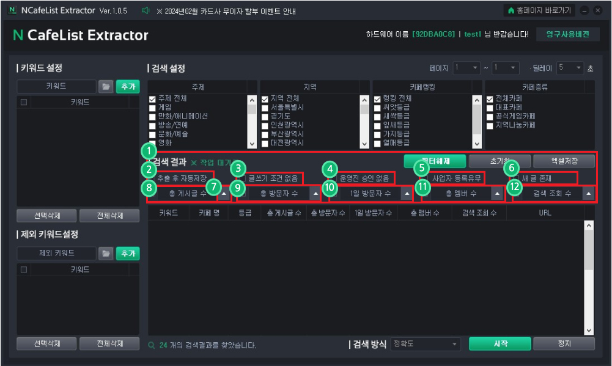
Task: Open exclude-keyword file folder icon
Action: click(x=106, y=254)
